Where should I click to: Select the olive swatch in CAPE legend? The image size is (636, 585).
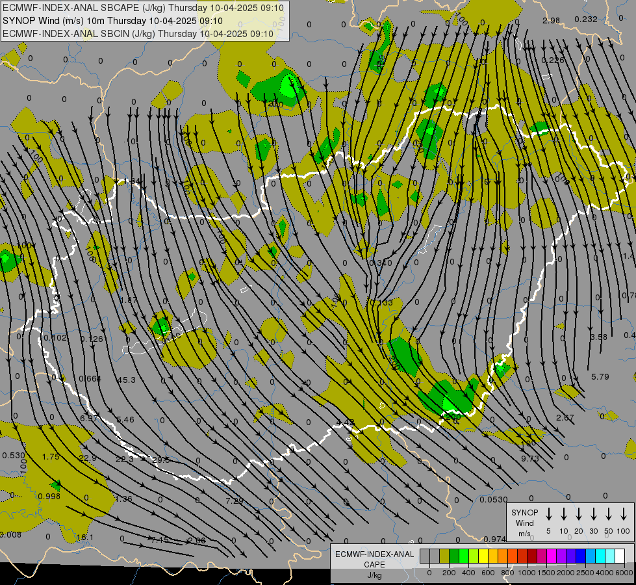[x=444, y=556]
